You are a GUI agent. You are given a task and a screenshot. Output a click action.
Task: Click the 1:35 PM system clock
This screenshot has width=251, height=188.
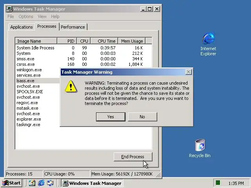pyautogui.click(x=236, y=183)
